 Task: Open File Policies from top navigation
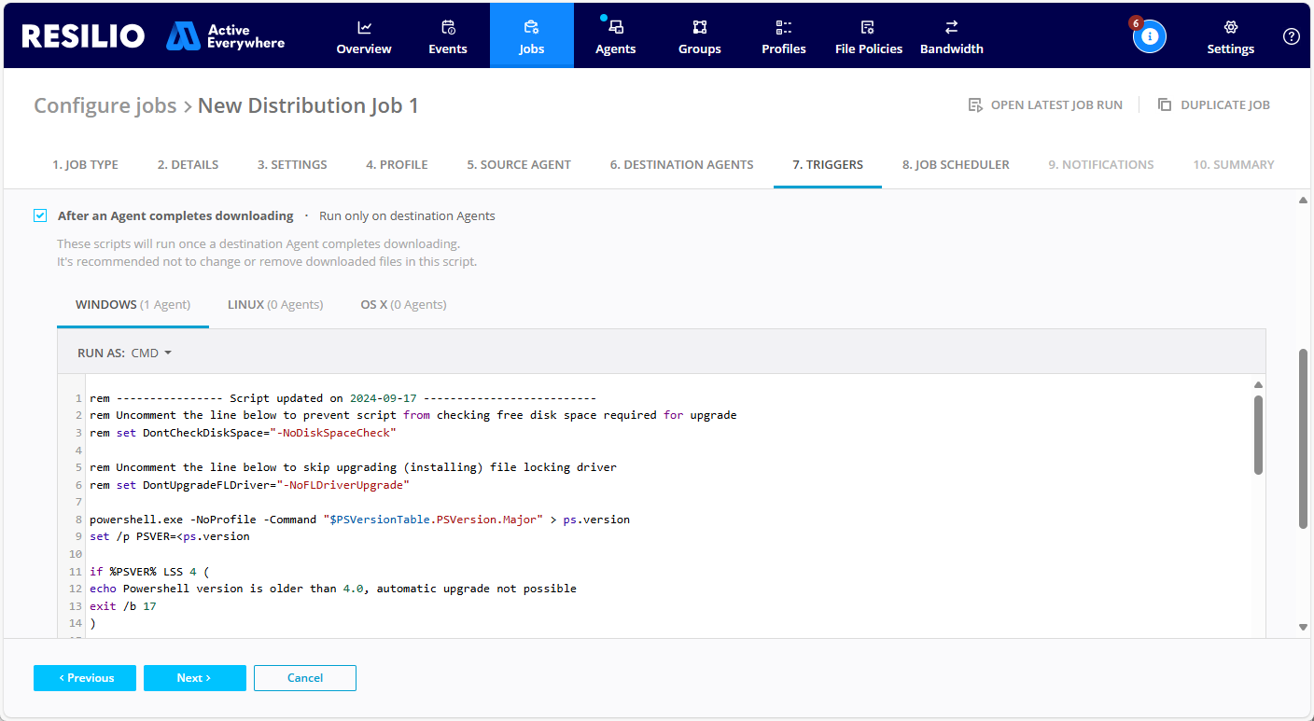(x=868, y=36)
